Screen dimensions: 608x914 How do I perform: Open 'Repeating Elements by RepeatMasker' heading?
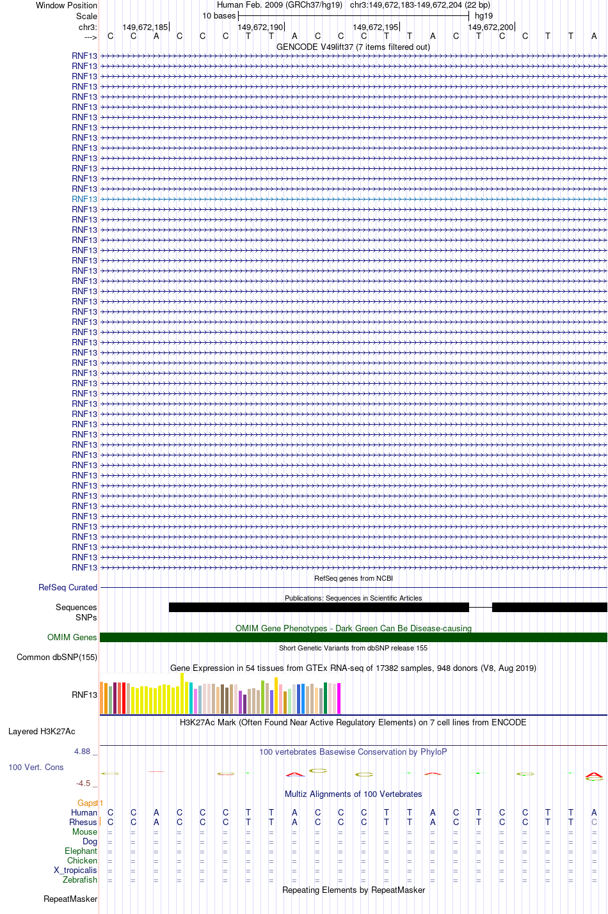[353, 890]
